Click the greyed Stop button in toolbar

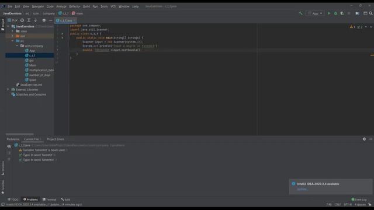coord(349,13)
